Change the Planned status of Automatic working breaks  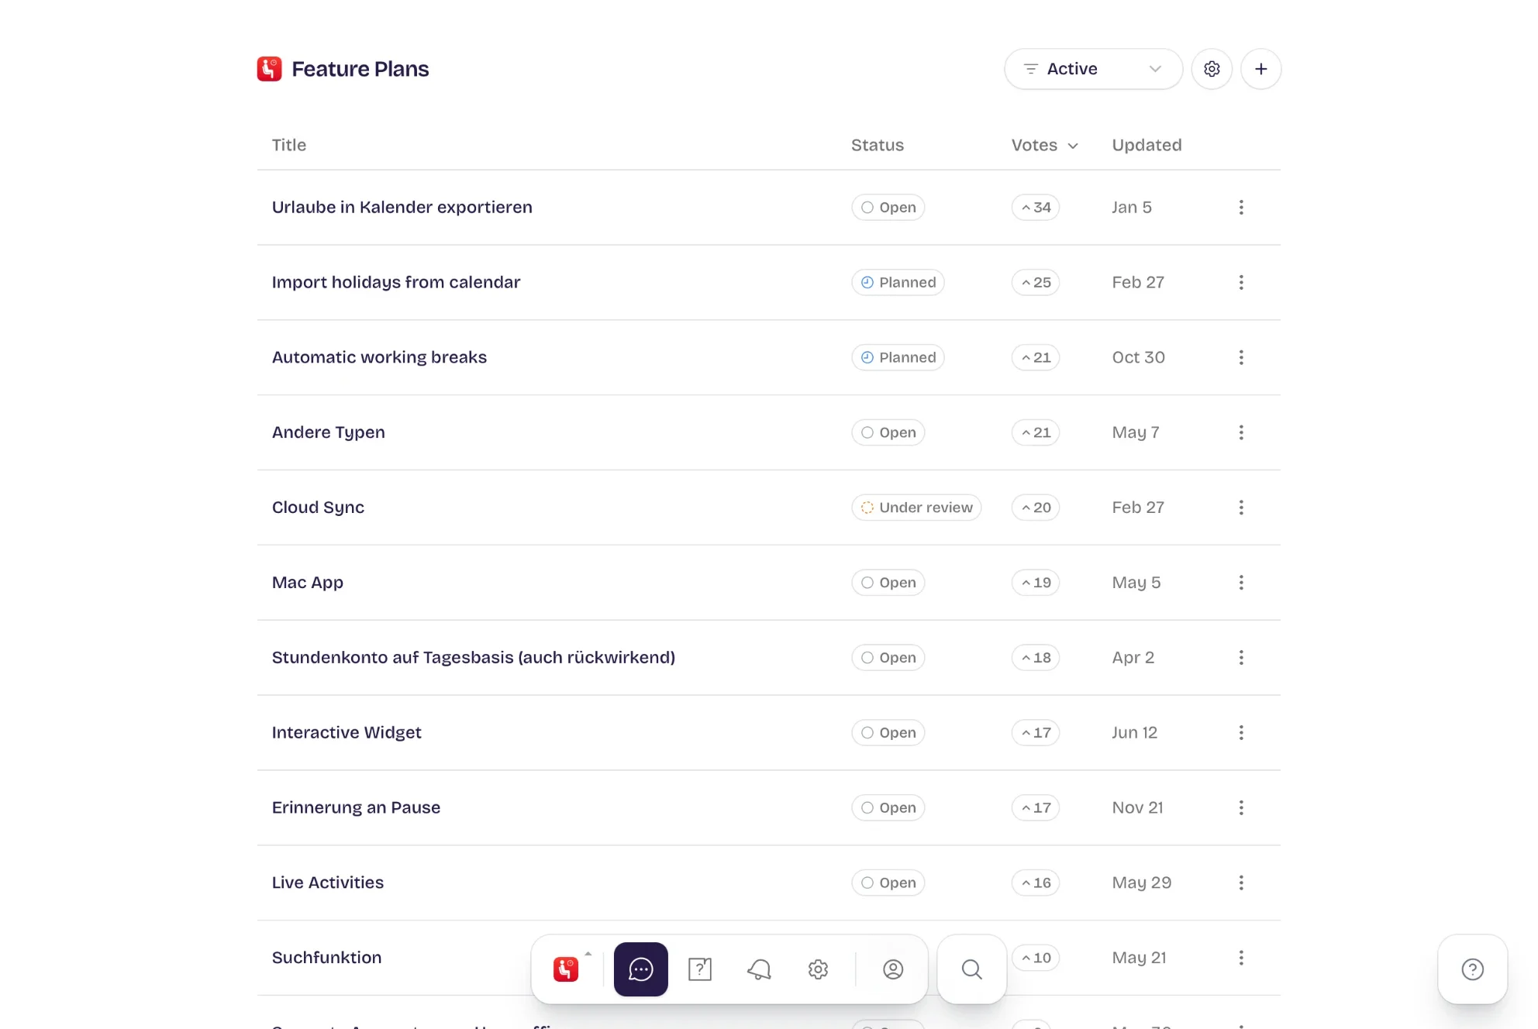[898, 357]
